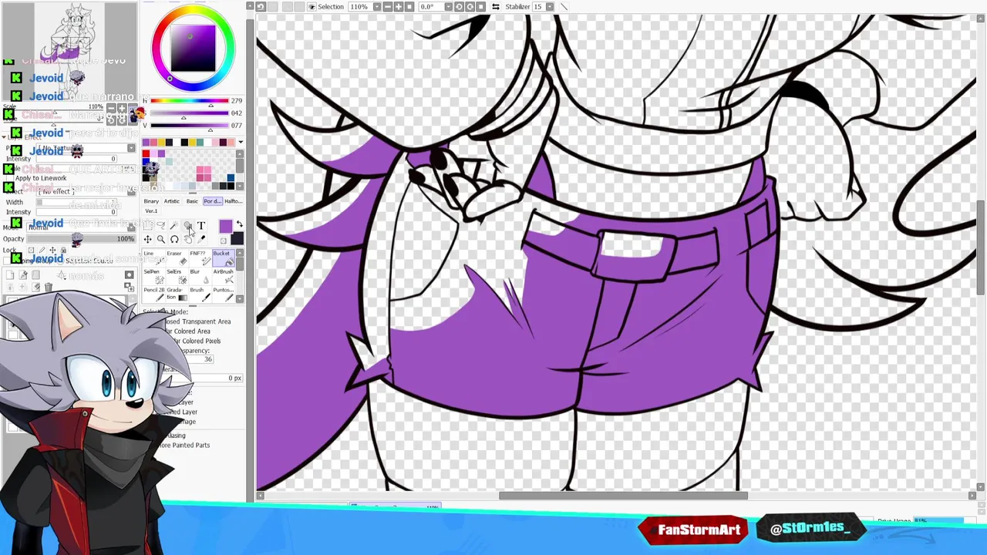The image size is (987, 555).
Task: Zoom in with the plus button
Action: click(x=399, y=6)
